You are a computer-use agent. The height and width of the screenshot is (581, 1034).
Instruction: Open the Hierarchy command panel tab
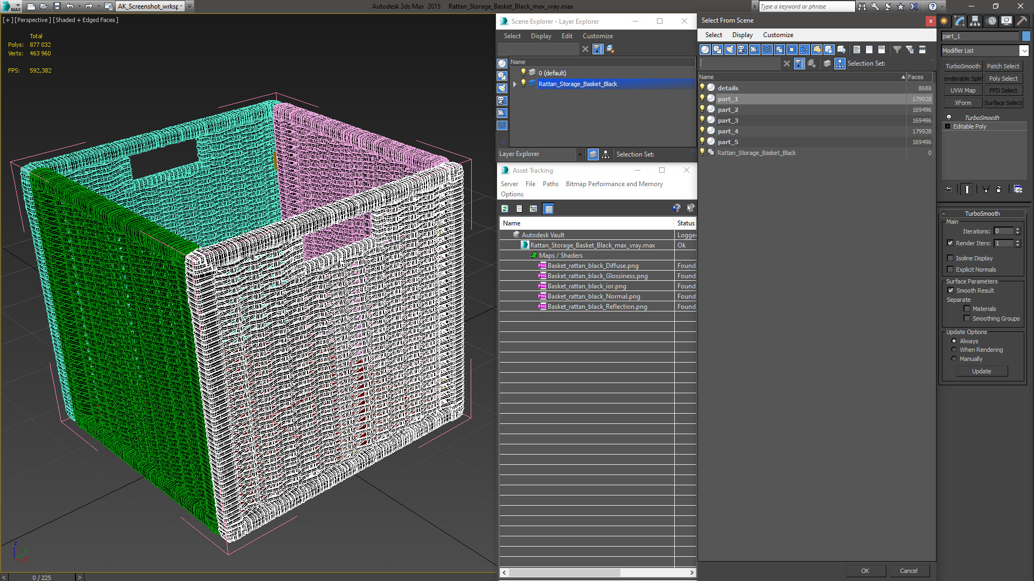[x=975, y=21]
